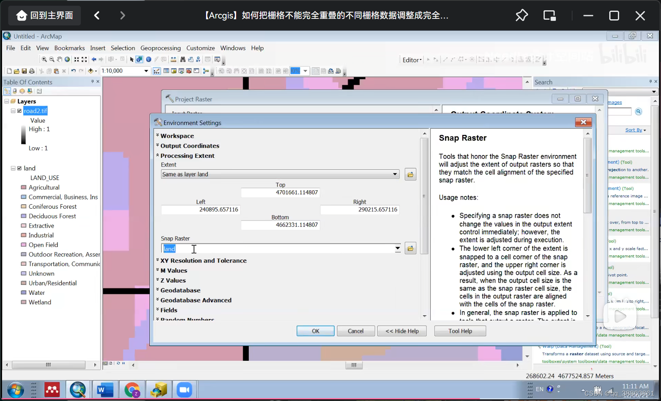Viewport: 661px width, 401px height.
Task: Open the Editor Toolbar icon
Action: pyautogui.click(x=156, y=71)
